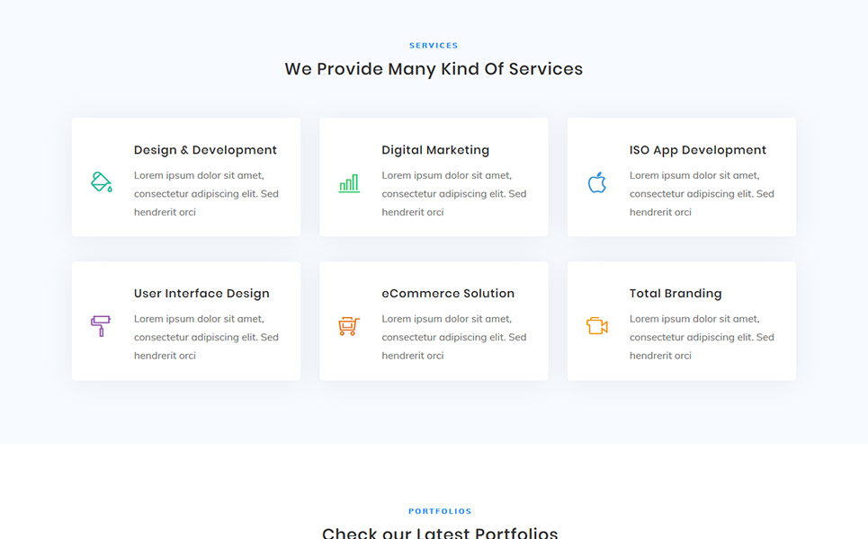The image size is (868, 539).
Task: Open the Design & Development heading
Action: tap(205, 150)
